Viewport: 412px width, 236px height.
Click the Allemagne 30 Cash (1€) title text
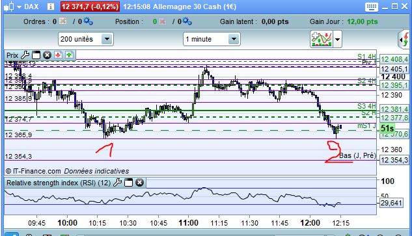coord(195,7)
